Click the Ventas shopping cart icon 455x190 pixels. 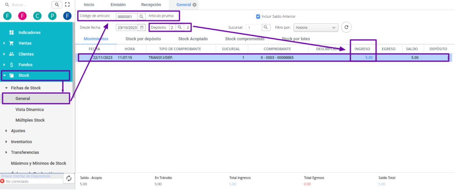pos(12,43)
